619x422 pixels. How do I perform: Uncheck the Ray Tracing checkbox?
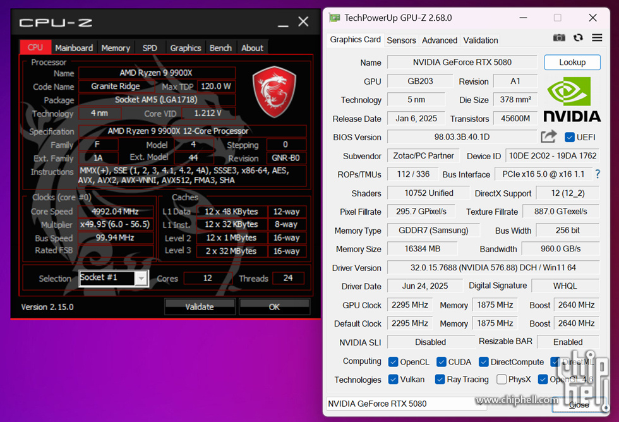coord(439,379)
